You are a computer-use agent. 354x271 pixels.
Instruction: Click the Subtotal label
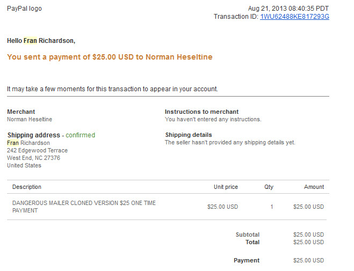248,235
